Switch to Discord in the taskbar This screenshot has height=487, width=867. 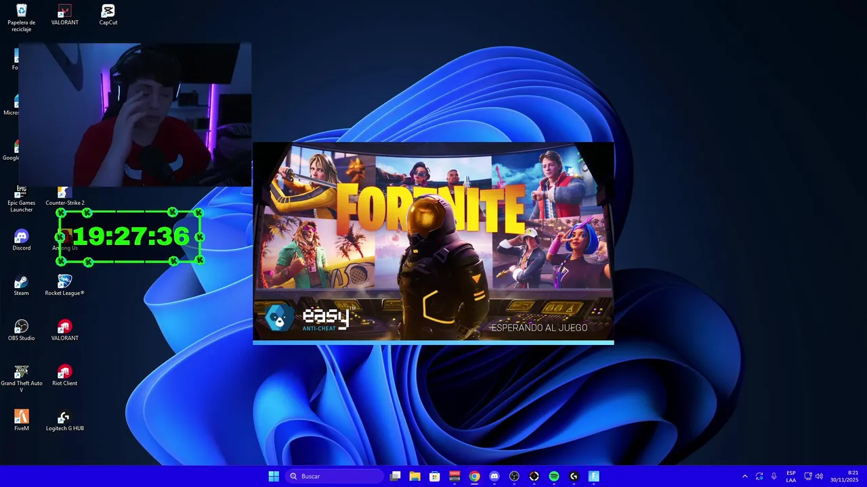(x=494, y=476)
